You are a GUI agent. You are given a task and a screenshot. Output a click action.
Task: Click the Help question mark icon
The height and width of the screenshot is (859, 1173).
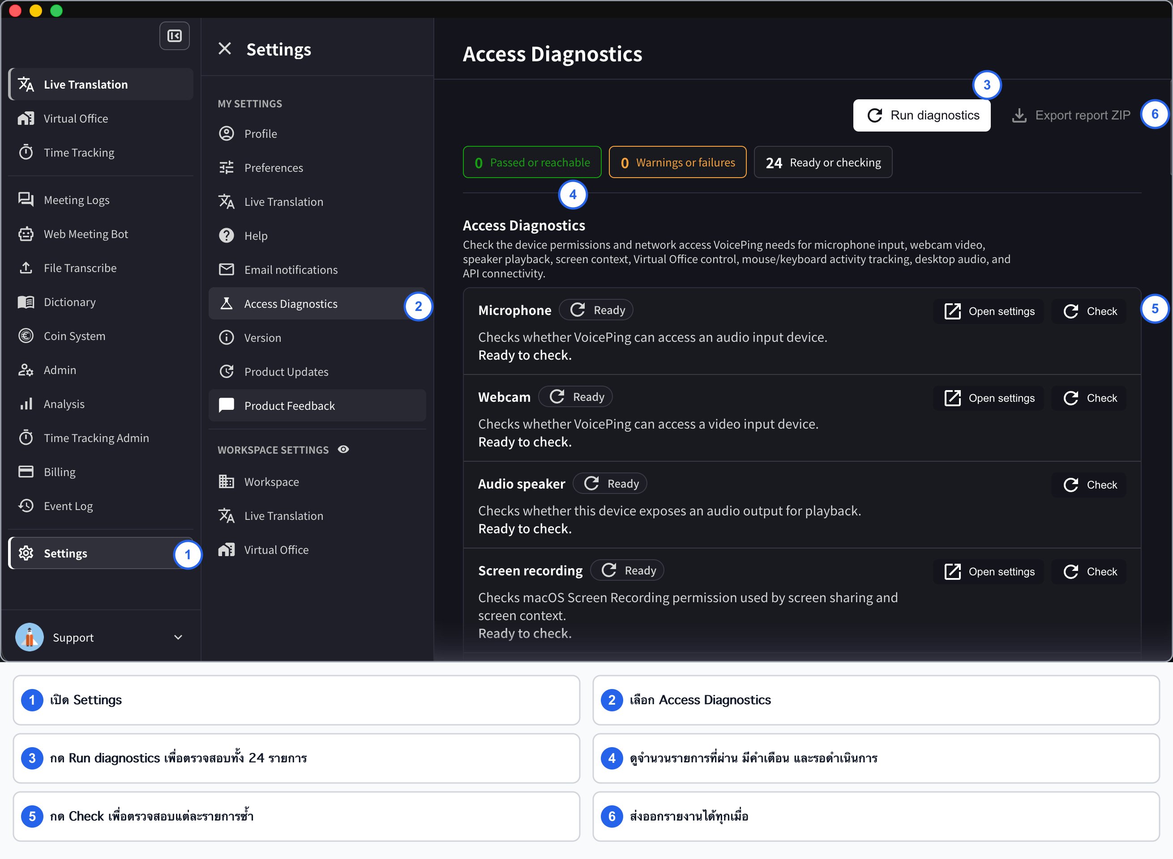click(227, 235)
